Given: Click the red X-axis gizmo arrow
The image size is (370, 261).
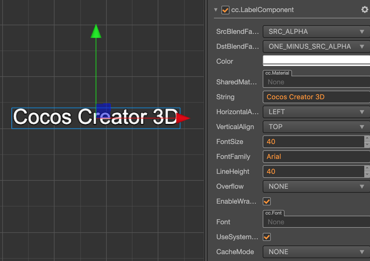Looking at the screenshot, I should 183,118.
